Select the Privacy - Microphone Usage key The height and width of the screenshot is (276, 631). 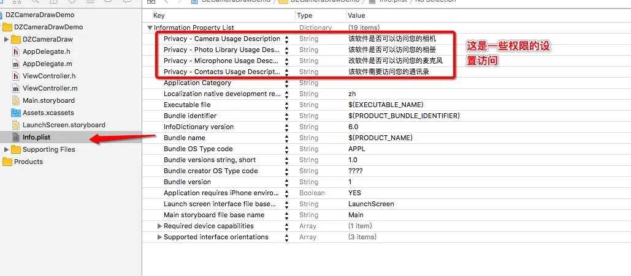tap(221, 61)
